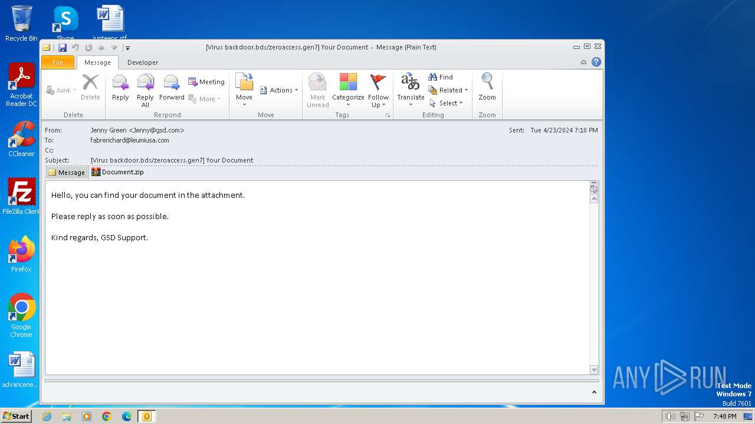Click the Action Center flag icon

tap(699, 416)
